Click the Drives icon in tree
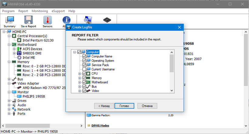The height and width of the screenshot is (134, 249). pyautogui.click(x=14, y=100)
